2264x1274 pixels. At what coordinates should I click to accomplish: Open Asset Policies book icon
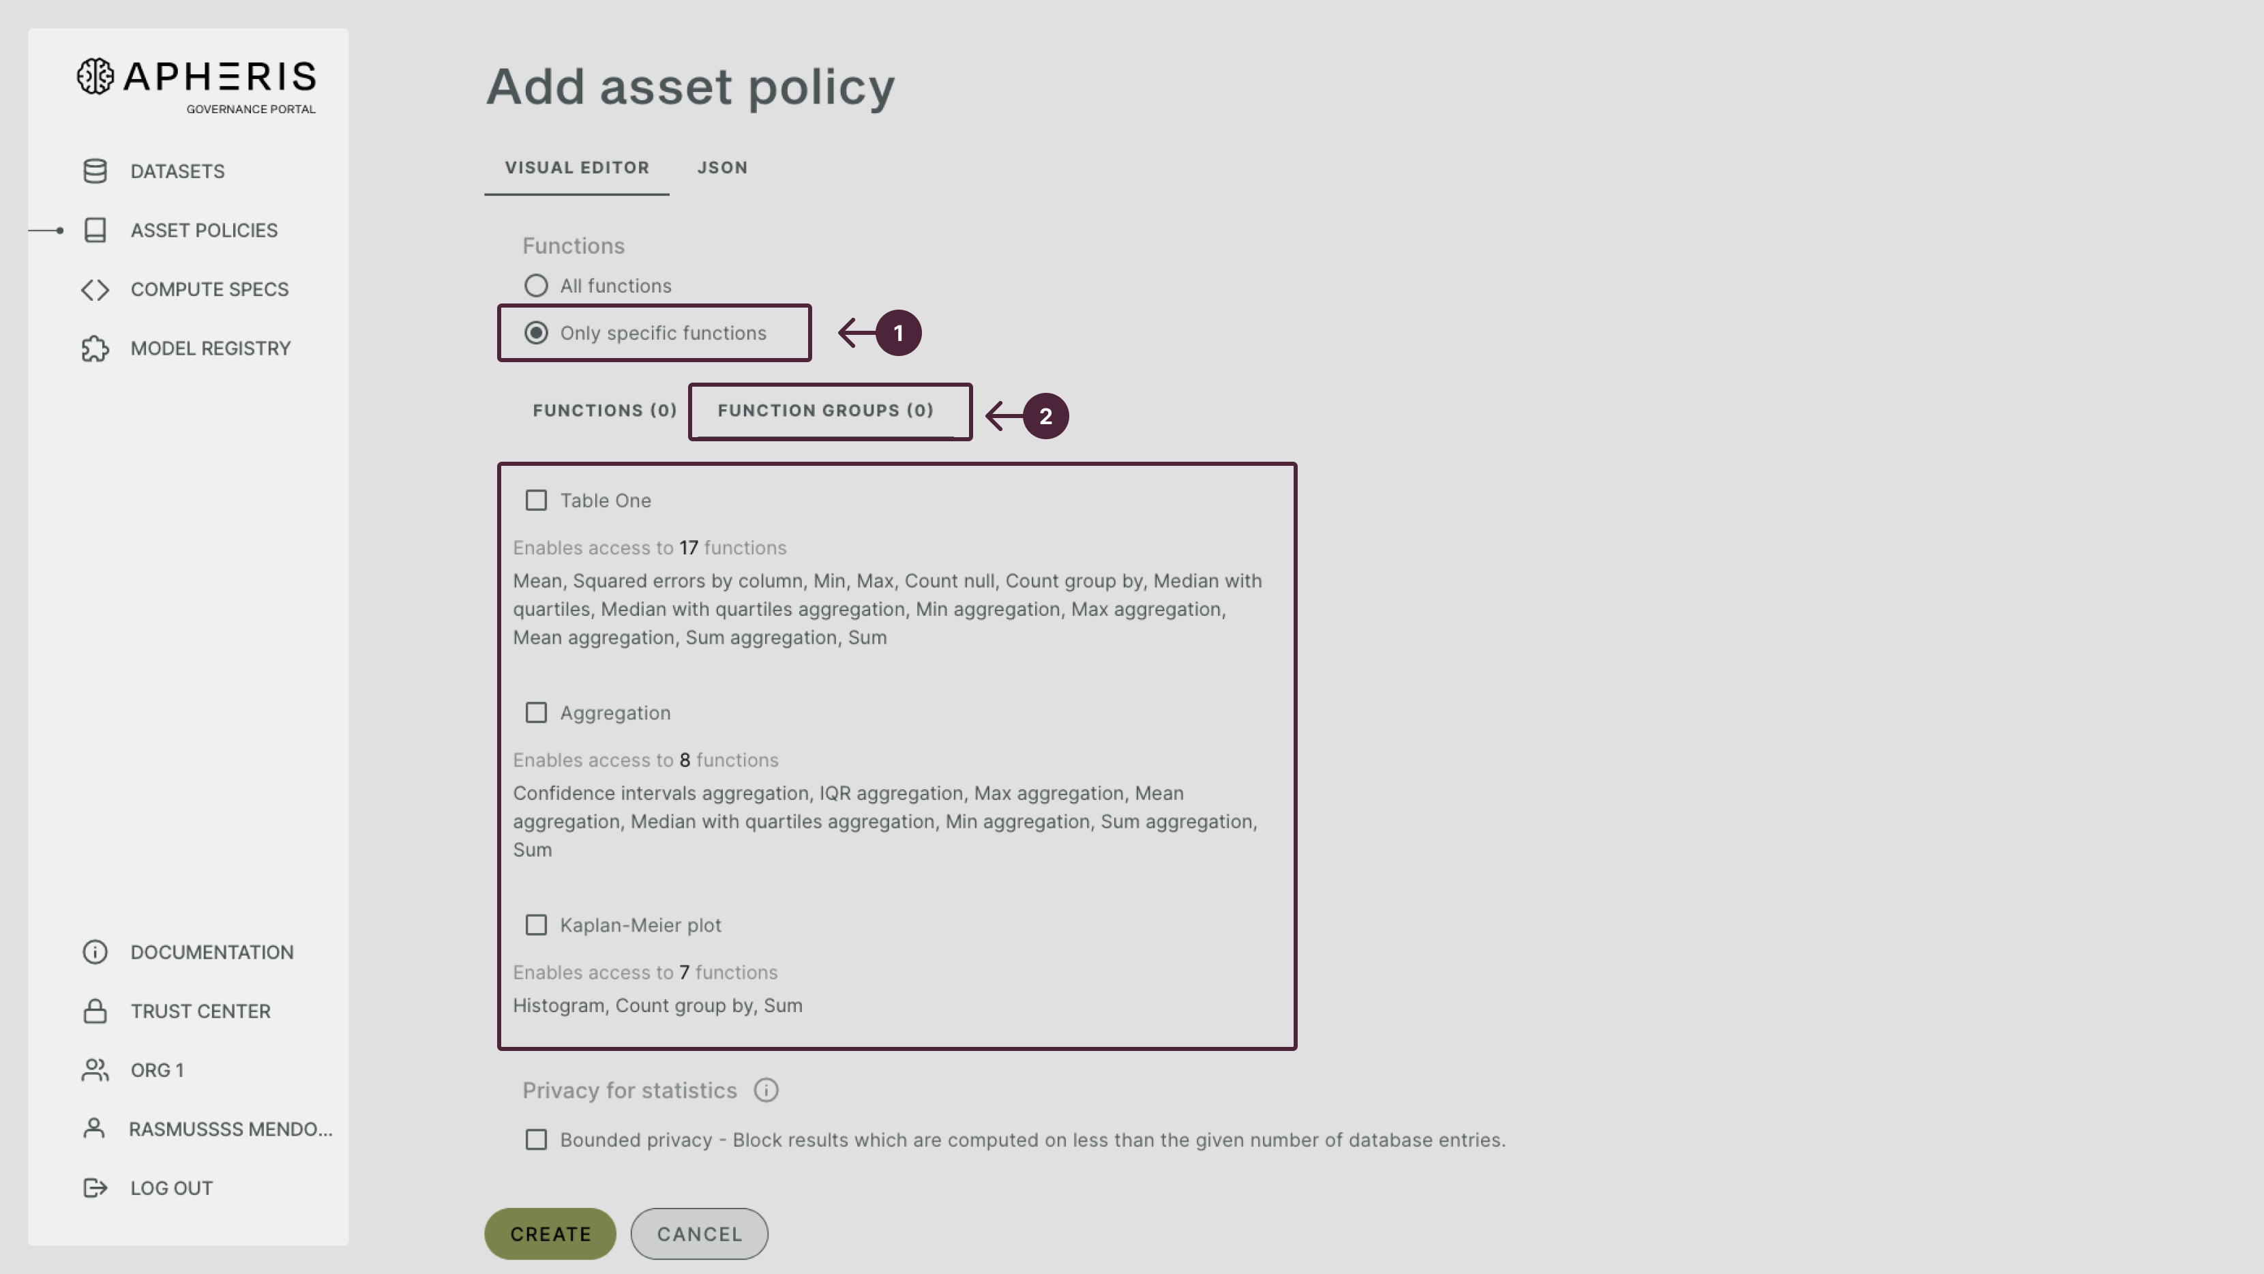(95, 231)
